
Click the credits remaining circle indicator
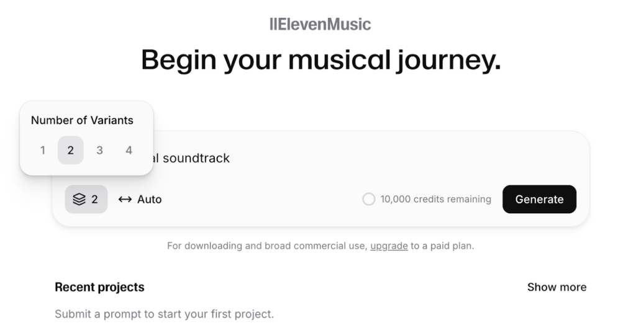[369, 199]
